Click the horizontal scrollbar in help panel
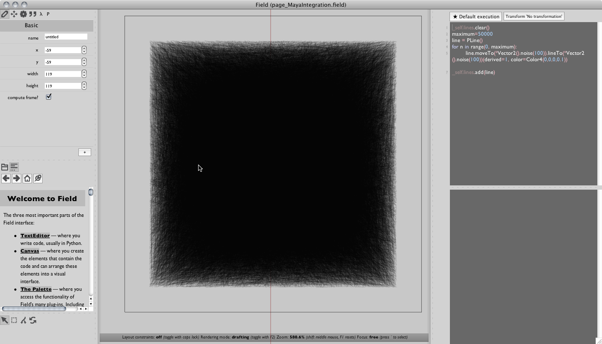The width and height of the screenshot is (602, 344). [34, 309]
